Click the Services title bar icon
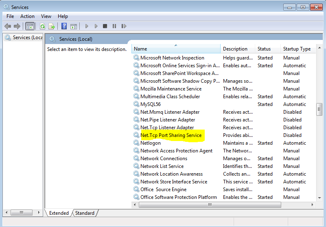This screenshot has height=227, width=326. coord(7,7)
